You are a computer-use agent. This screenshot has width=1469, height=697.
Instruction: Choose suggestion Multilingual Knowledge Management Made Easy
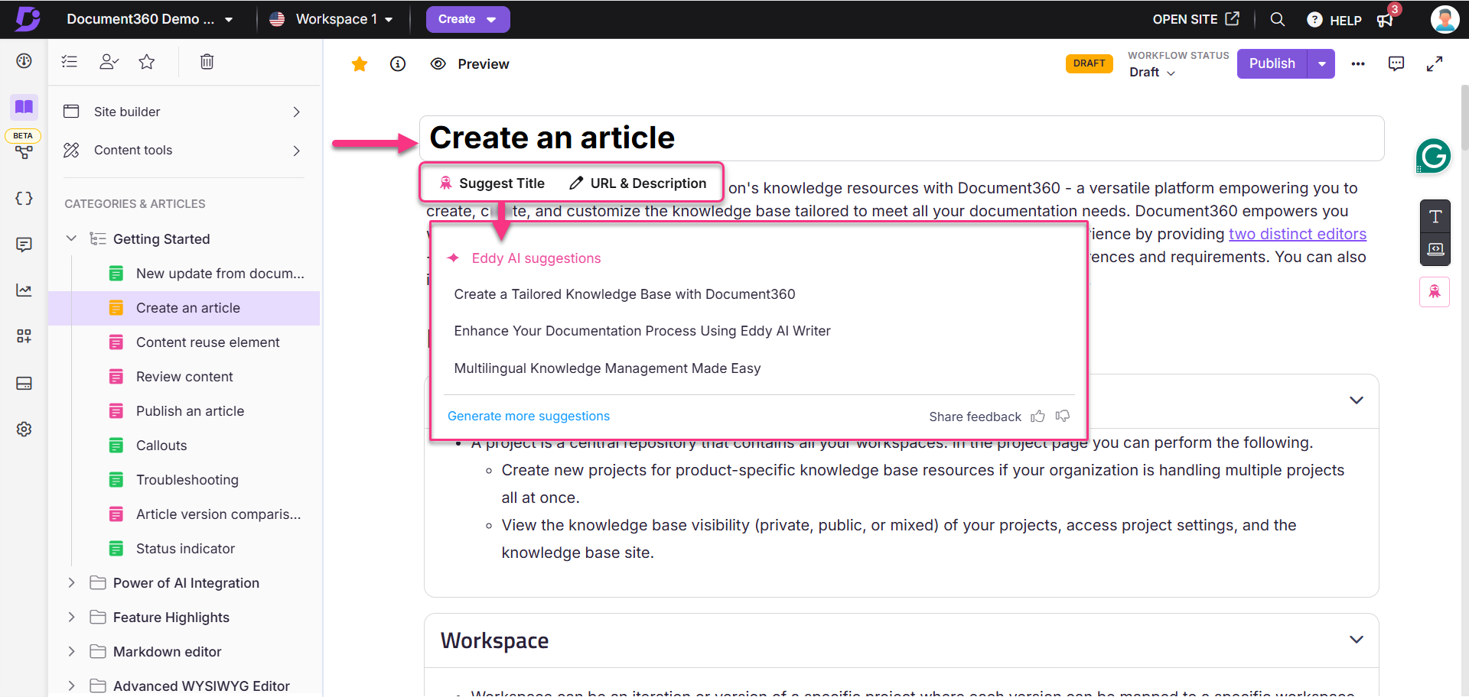tap(607, 368)
